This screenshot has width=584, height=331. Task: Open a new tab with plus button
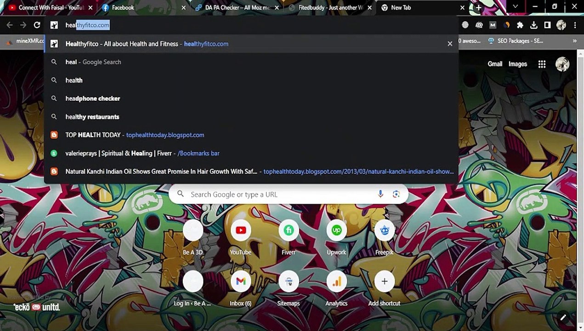tap(478, 8)
